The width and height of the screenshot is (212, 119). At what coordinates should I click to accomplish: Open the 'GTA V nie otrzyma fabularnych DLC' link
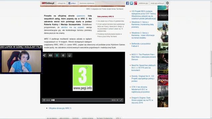140,89
